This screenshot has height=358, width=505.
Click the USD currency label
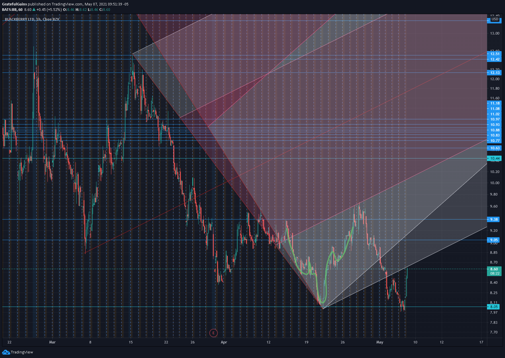(495, 19)
